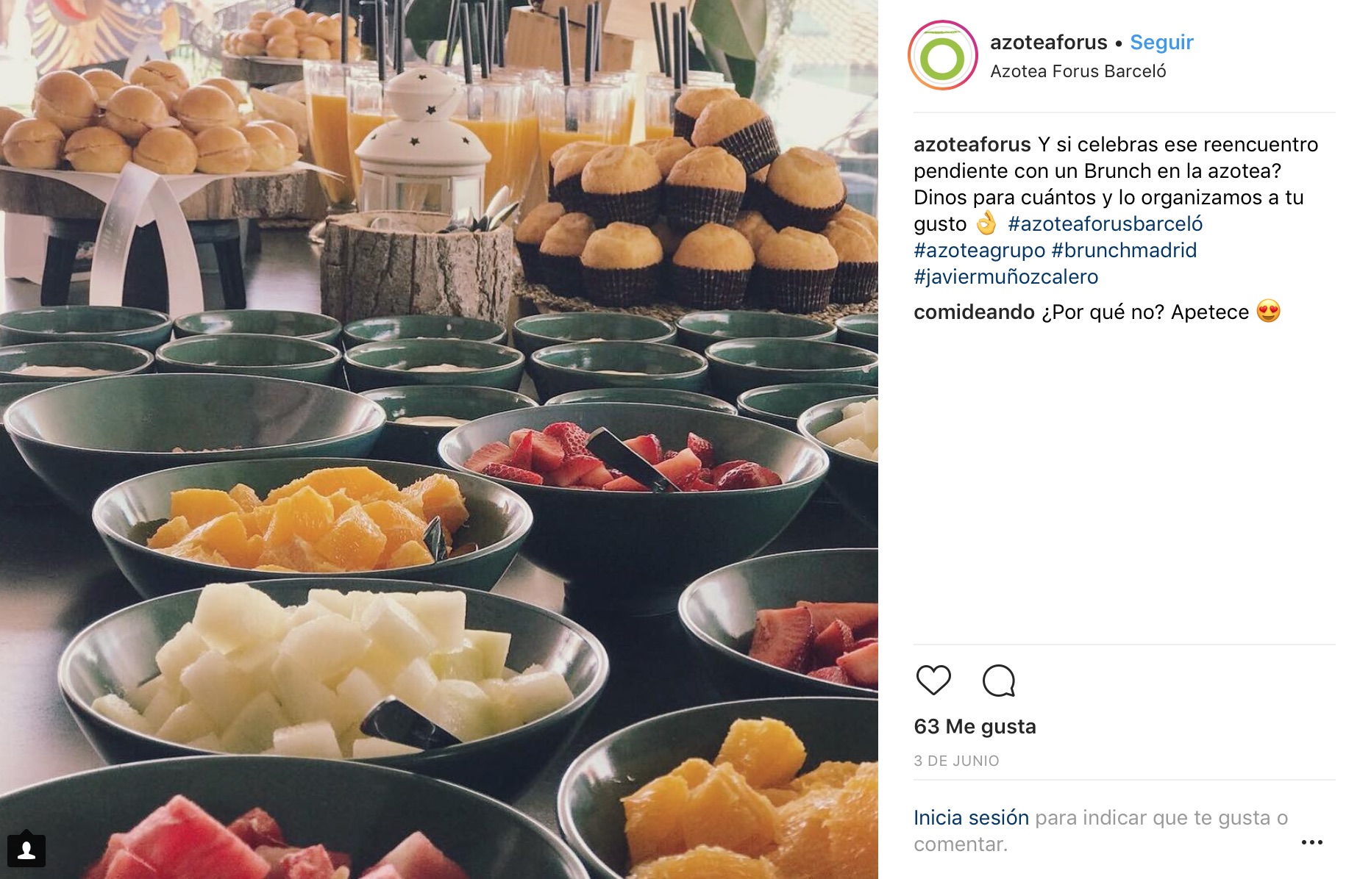Screen dimensions: 1360x879
Task: Click the heart-eyes emoji in comment
Action: (x=1268, y=311)
